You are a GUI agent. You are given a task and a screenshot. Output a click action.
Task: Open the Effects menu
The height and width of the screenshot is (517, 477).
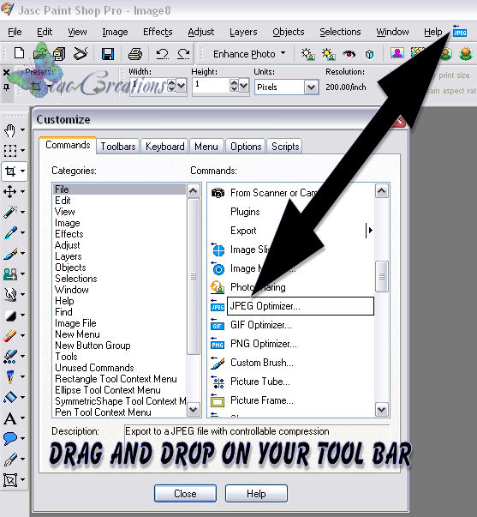(x=158, y=32)
